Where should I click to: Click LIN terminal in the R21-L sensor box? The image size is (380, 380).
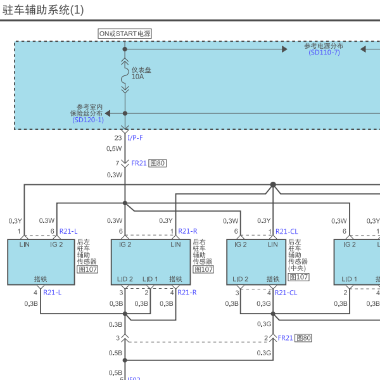pyautogui.click(x=25, y=244)
